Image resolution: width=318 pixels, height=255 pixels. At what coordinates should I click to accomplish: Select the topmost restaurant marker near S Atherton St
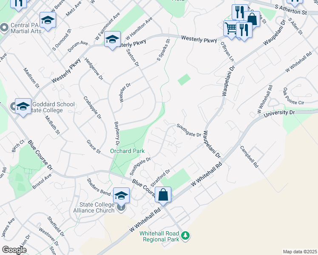point(240,12)
